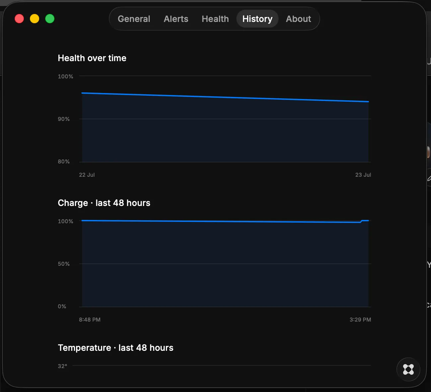Click the floating four-leaf icon button
Viewport: 431px width, 392px height.
[408, 369]
